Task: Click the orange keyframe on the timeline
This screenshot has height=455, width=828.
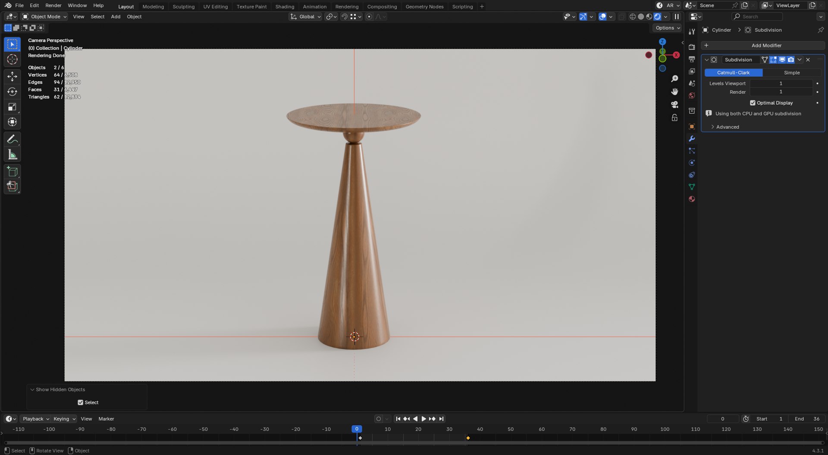Action: point(468,438)
